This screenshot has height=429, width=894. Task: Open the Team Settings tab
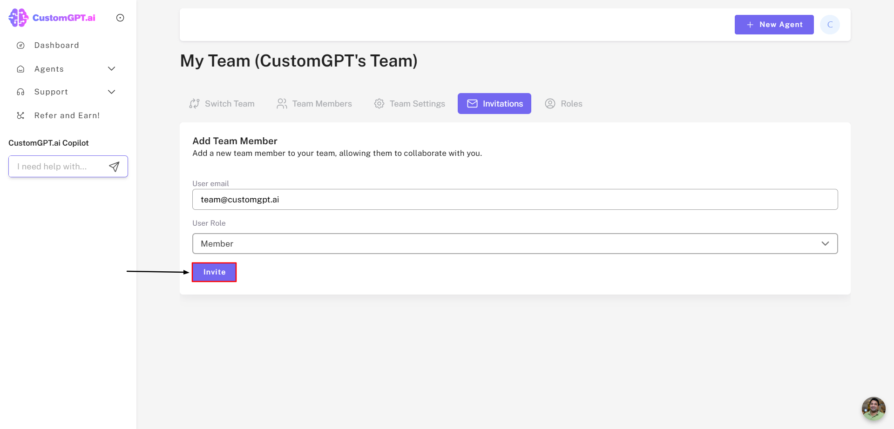(410, 104)
